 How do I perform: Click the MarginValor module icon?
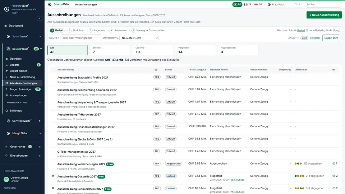tap(8, 134)
